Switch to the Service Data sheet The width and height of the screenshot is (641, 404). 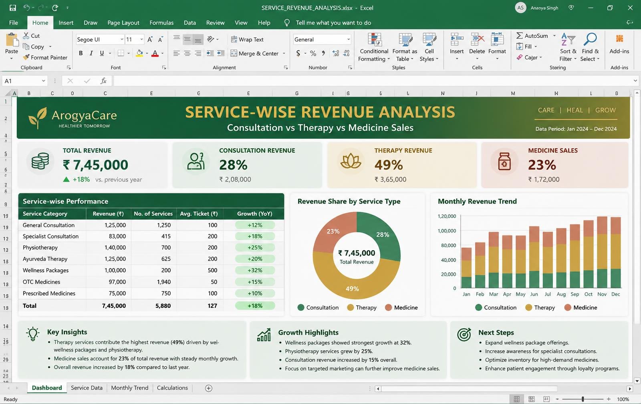point(87,388)
